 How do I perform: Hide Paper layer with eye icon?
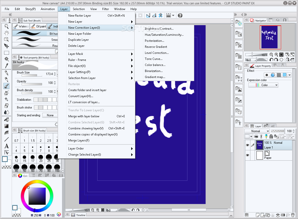tap(247, 155)
